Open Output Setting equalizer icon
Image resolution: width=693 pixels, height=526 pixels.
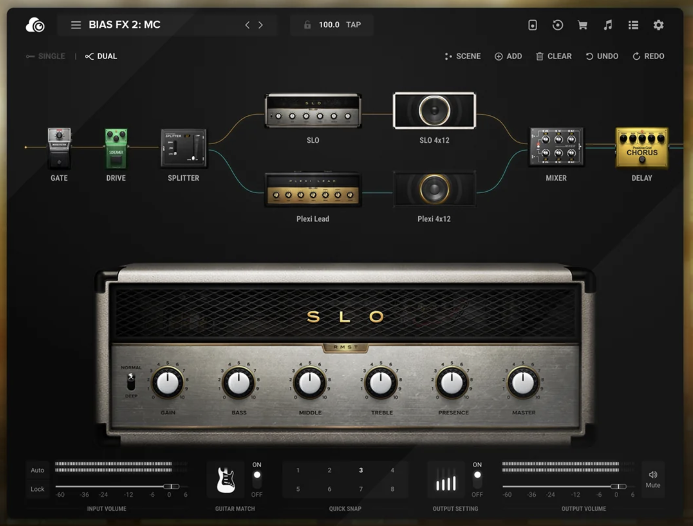tap(446, 479)
